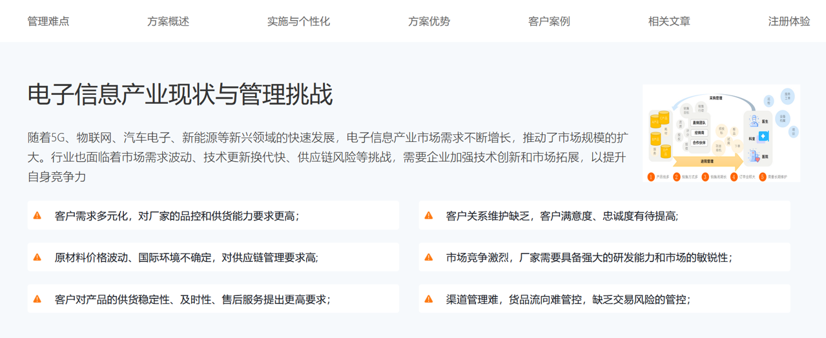This screenshot has height=338, width=826.
Task: Click the doctor icon next to 医生 in the diagram
Action: pyautogui.click(x=754, y=121)
